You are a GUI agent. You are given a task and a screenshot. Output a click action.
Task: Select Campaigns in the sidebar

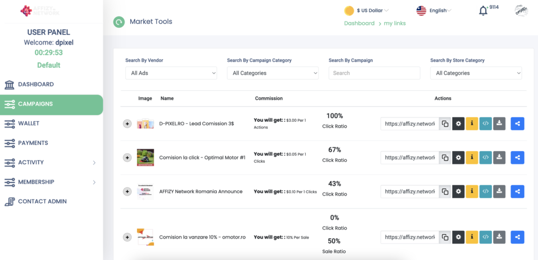tap(51, 104)
